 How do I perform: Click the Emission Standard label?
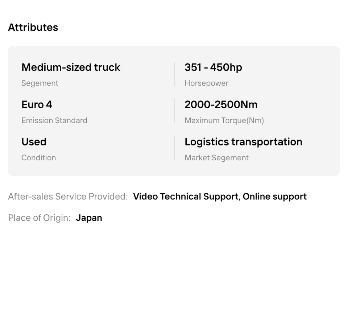click(54, 121)
